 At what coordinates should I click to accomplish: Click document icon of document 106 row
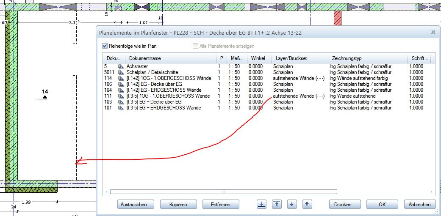point(121,84)
